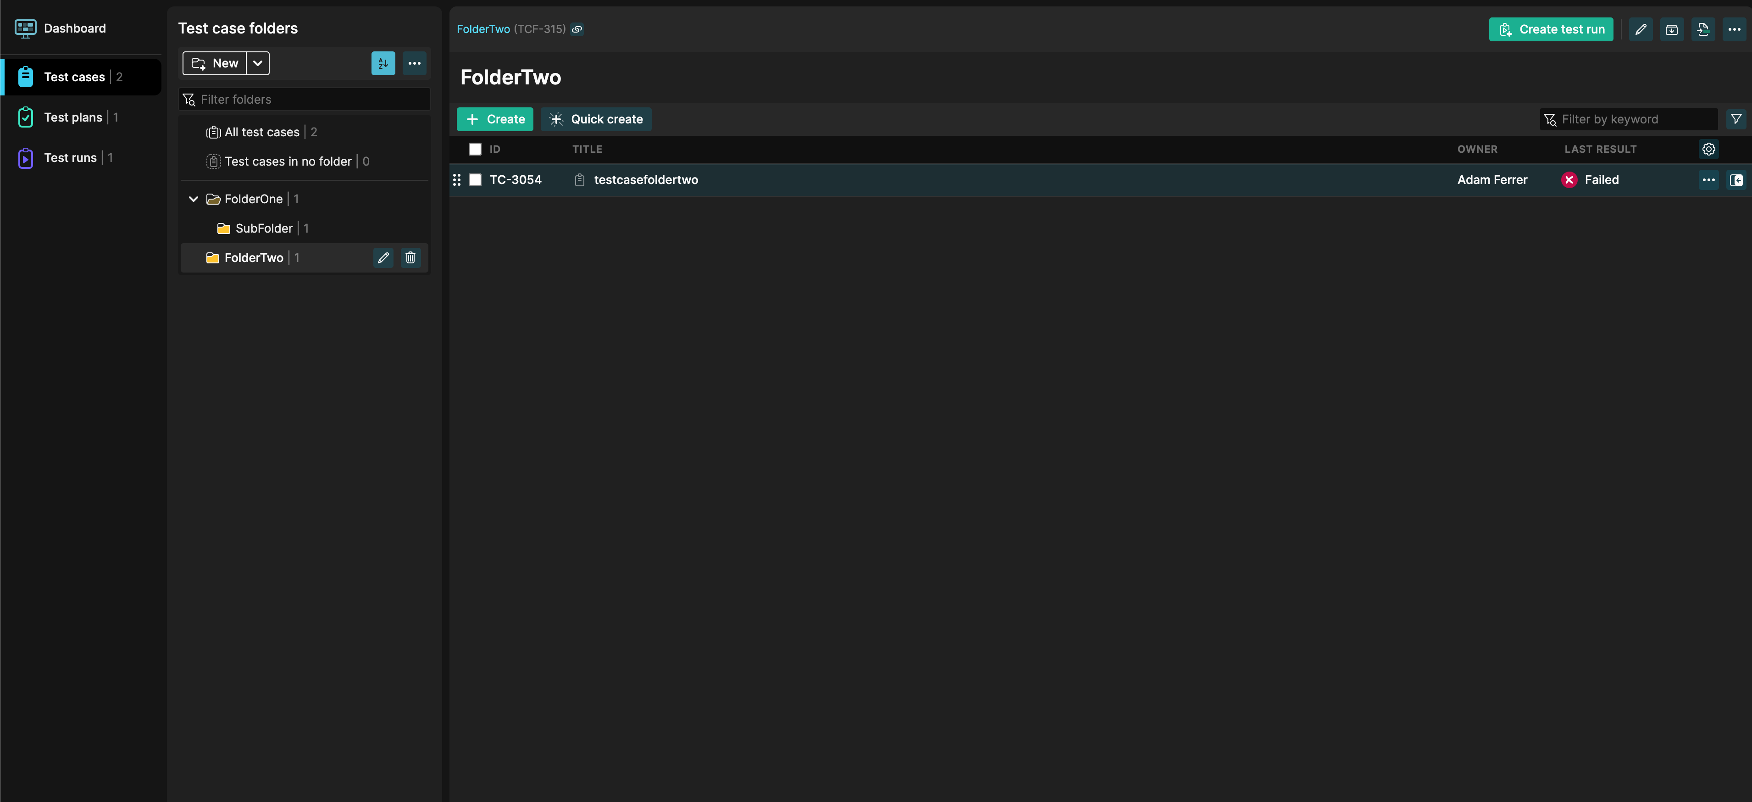Screen dimensions: 1752x802
Task: Open the New folder dropdown arrow
Action: point(258,63)
